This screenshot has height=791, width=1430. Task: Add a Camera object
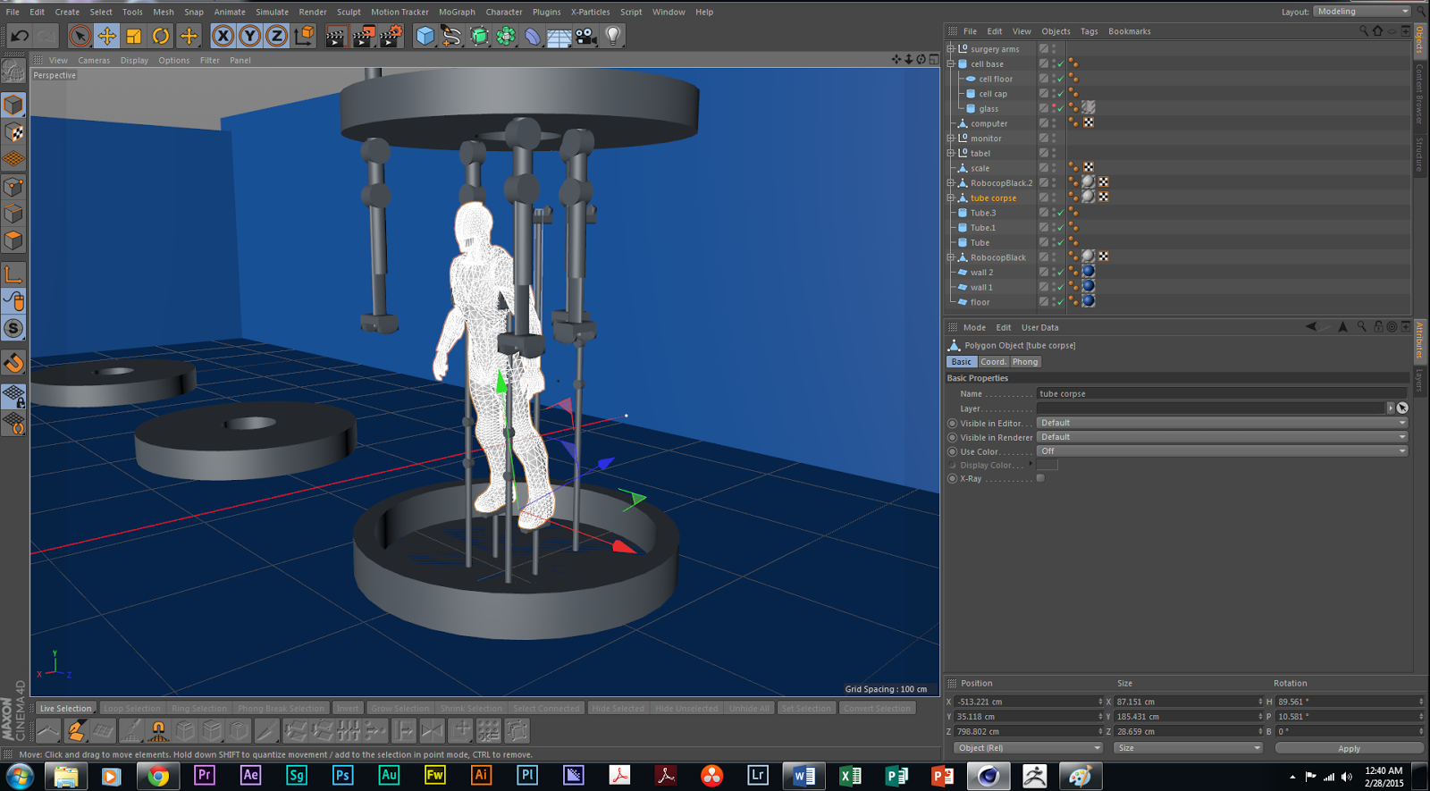click(x=586, y=36)
